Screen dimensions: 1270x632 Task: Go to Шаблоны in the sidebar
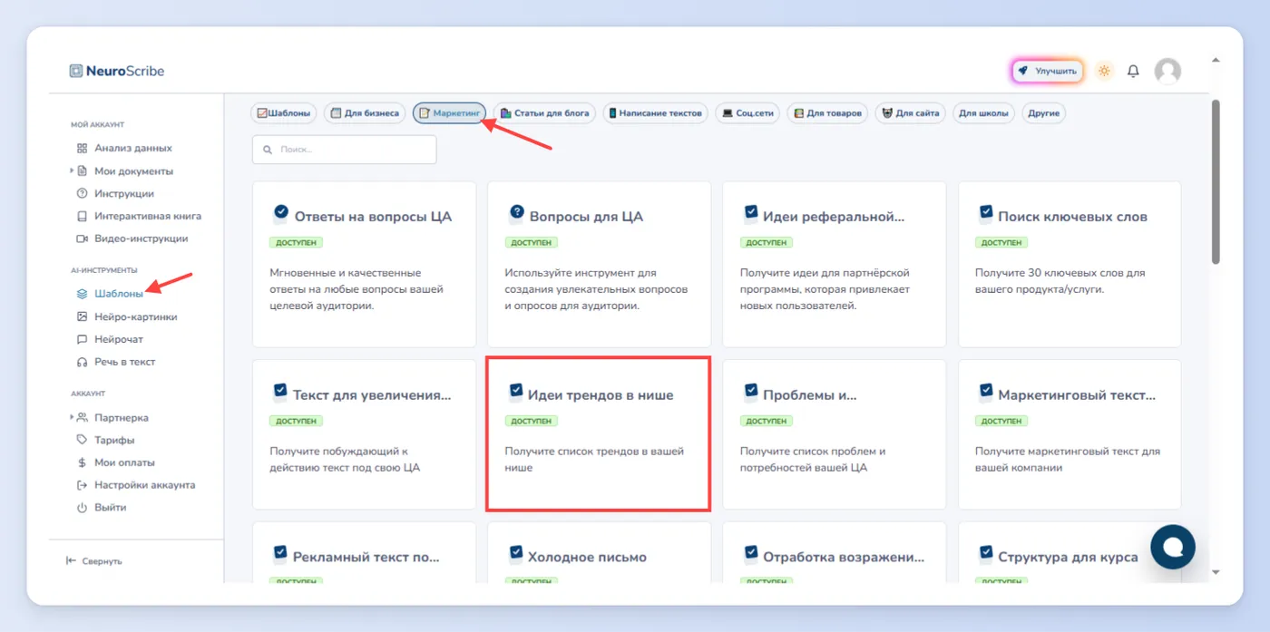tap(110, 294)
